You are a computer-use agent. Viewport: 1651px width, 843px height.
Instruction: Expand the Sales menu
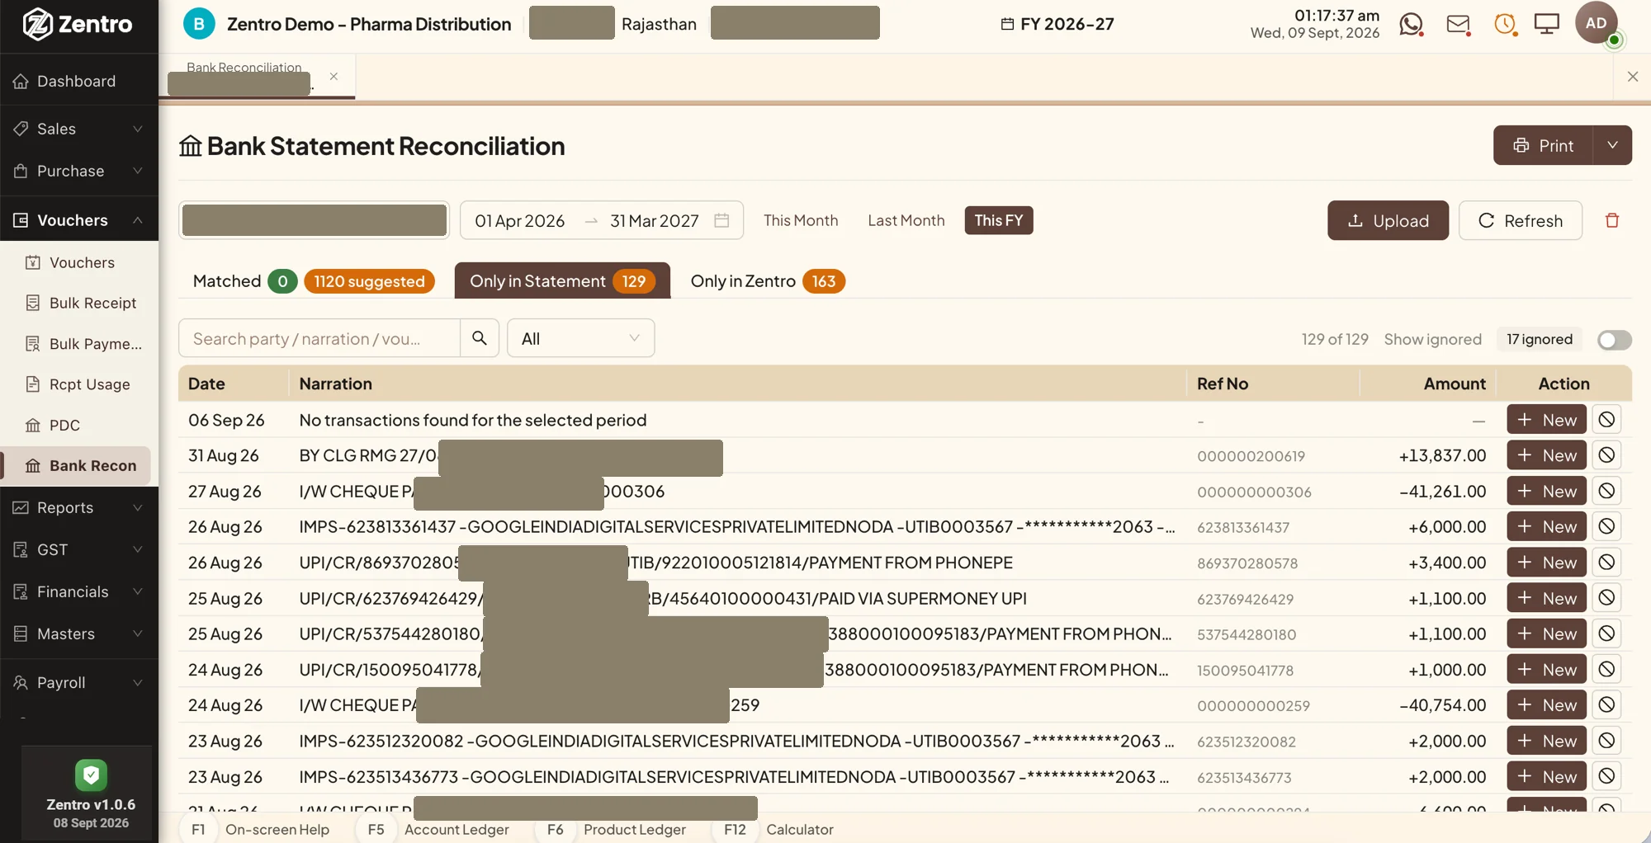pos(79,129)
